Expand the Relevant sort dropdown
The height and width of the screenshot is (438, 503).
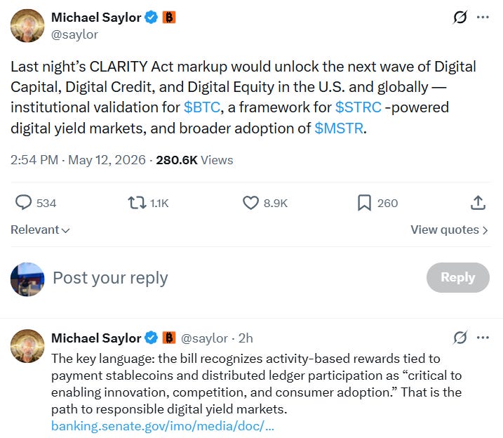[40, 230]
